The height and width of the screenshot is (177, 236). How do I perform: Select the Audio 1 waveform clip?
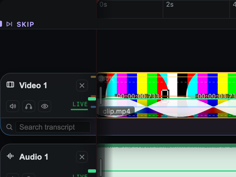166,161
